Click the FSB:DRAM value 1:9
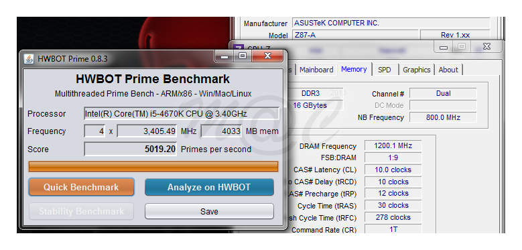 [393, 158]
